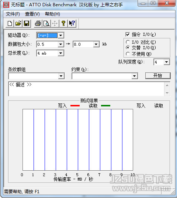
Task: Click inside the 描述 description text field
Action: click(87, 89)
